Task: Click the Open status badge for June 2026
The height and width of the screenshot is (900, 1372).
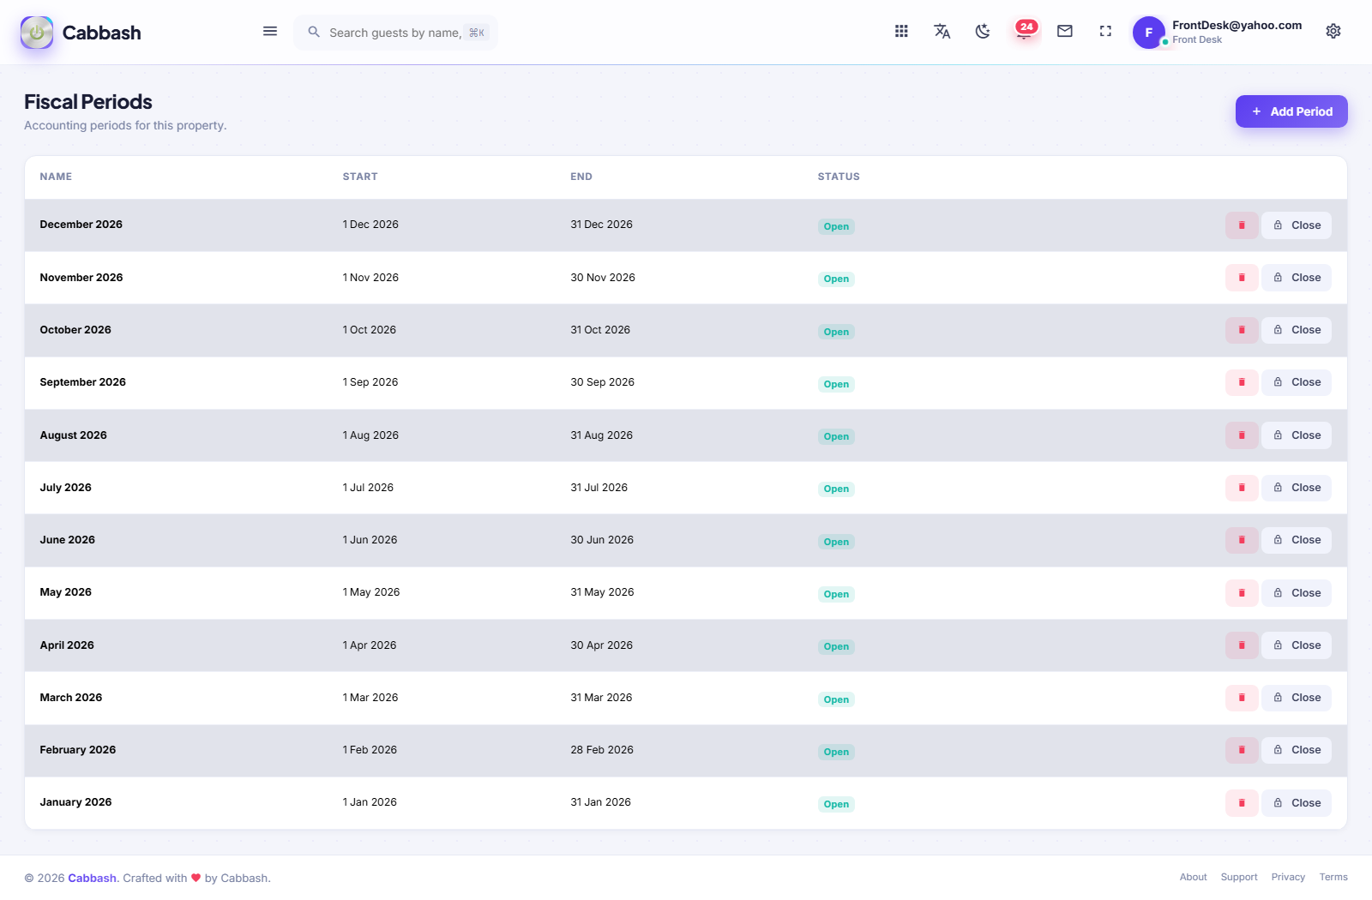Action: tap(836, 542)
